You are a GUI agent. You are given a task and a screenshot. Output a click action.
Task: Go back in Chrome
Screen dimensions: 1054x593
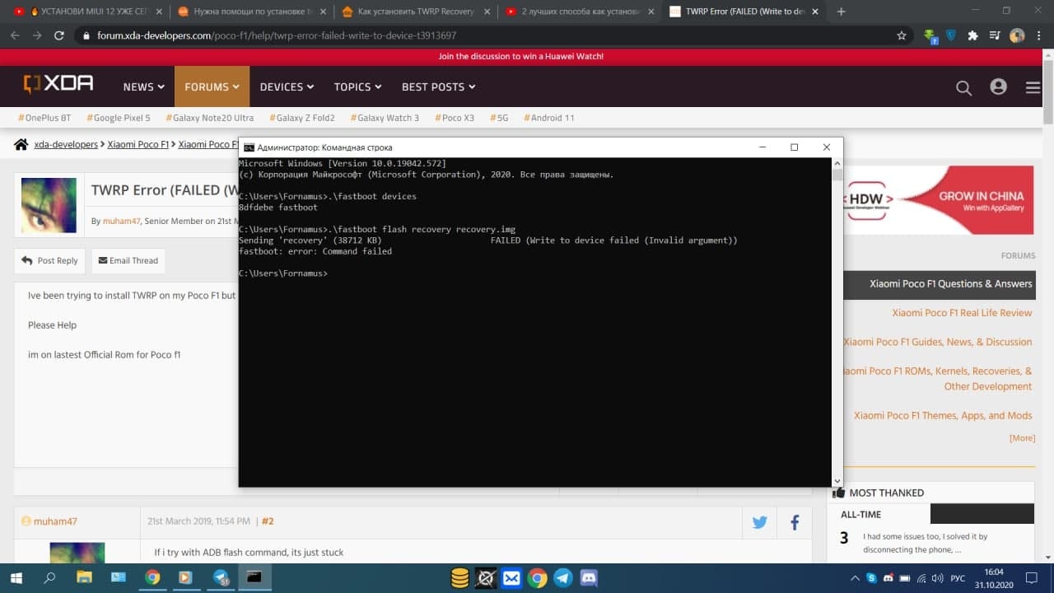15,35
